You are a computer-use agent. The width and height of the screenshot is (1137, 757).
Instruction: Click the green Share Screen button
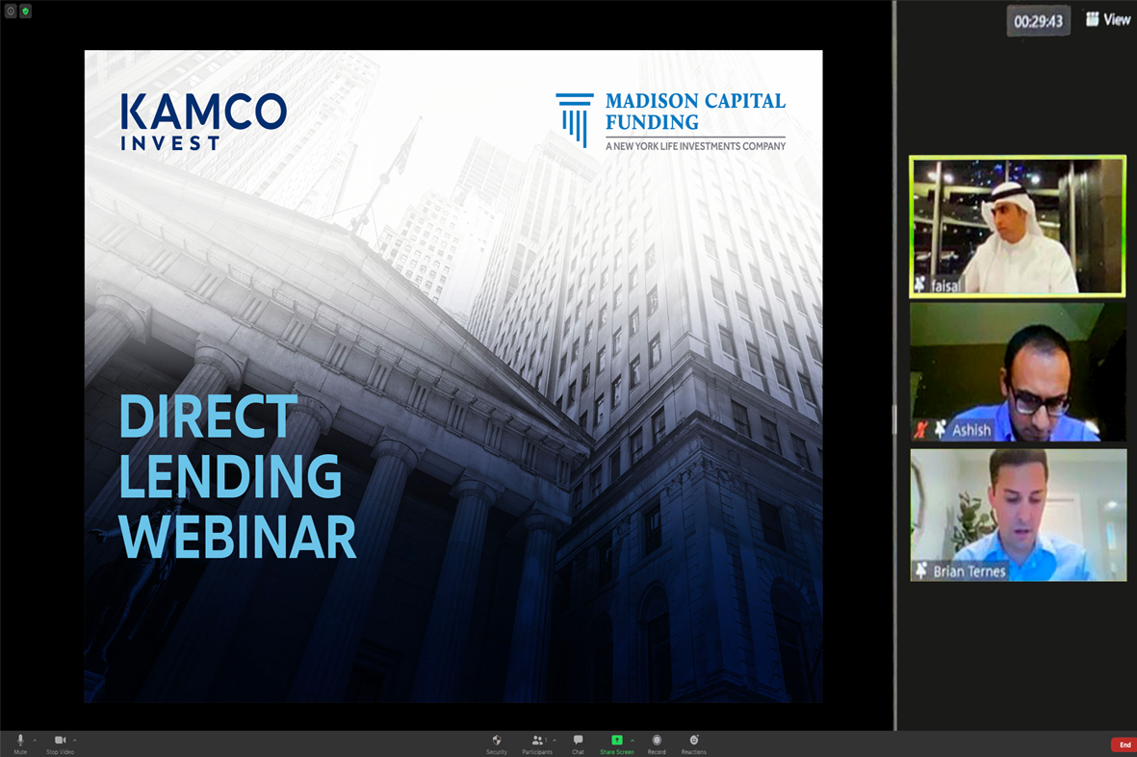(617, 744)
